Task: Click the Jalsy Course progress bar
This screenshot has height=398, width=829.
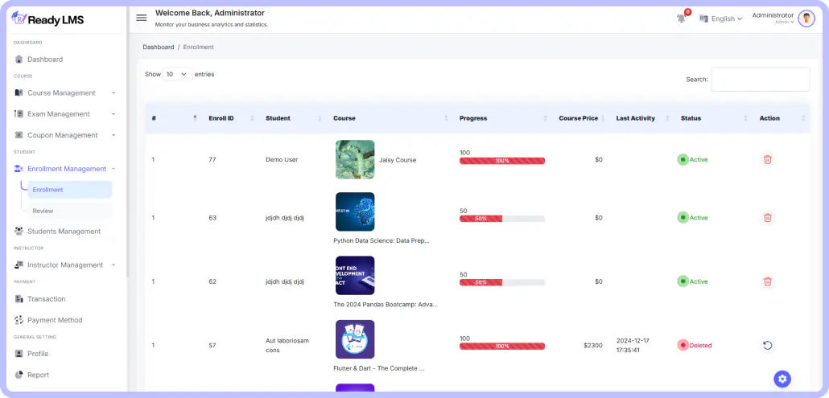Action: point(501,161)
